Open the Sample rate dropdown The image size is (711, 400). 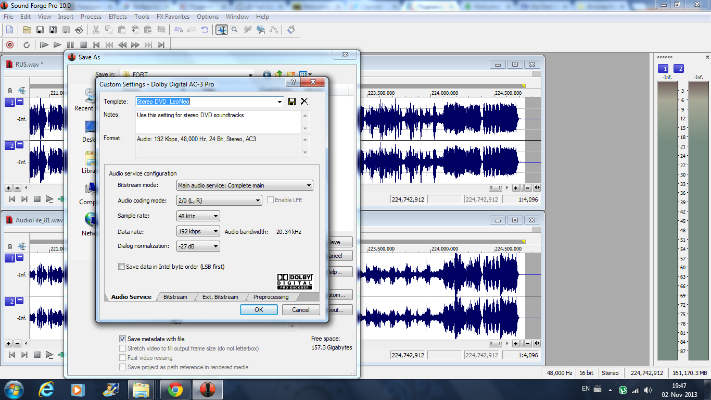(x=216, y=216)
